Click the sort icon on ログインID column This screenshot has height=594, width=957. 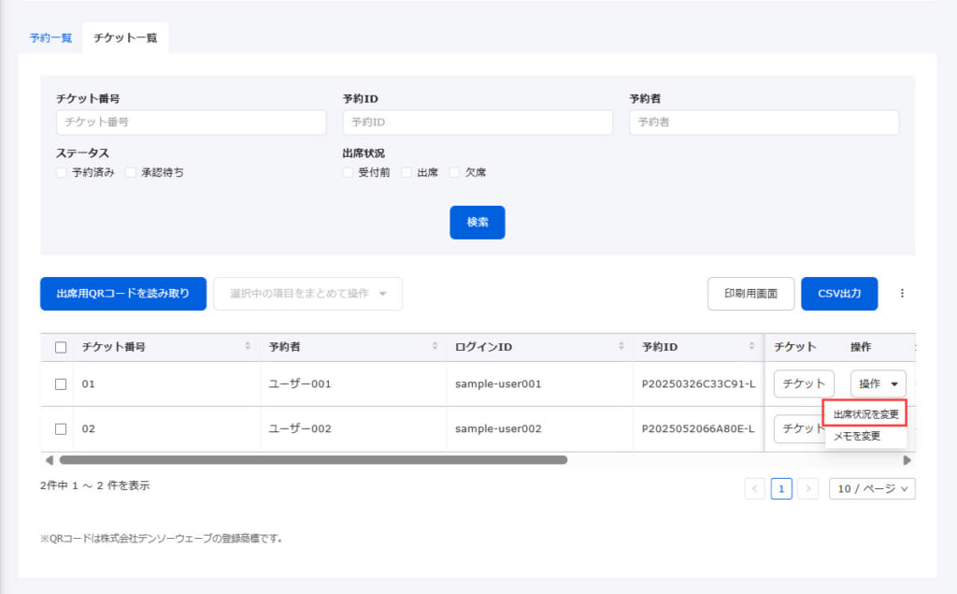click(x=621, y=347)
